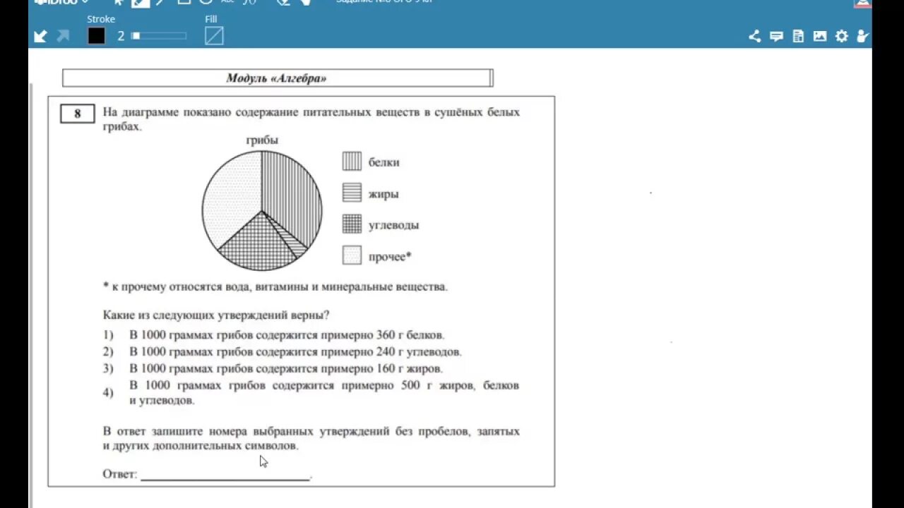
Task: Click the "В ответ запишите номера" instruction text
Action: coord(311,438)
